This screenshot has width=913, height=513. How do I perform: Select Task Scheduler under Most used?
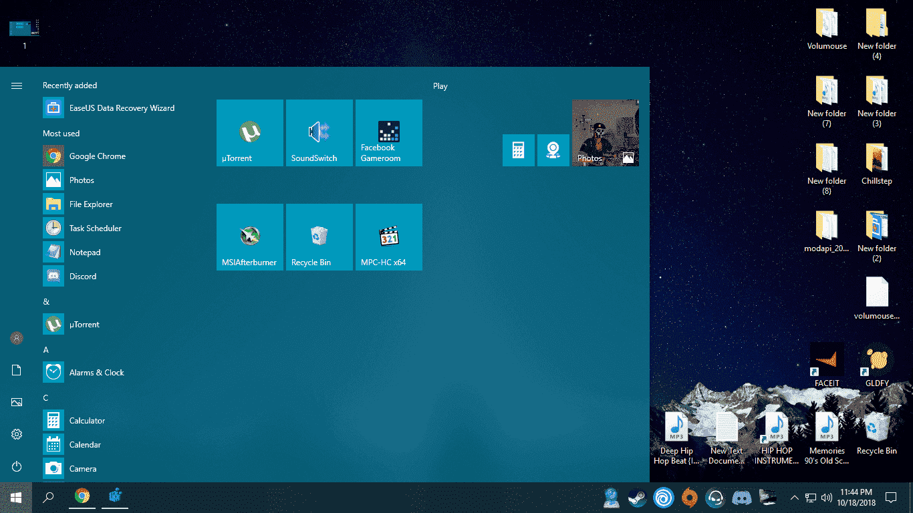coord(96,228)
